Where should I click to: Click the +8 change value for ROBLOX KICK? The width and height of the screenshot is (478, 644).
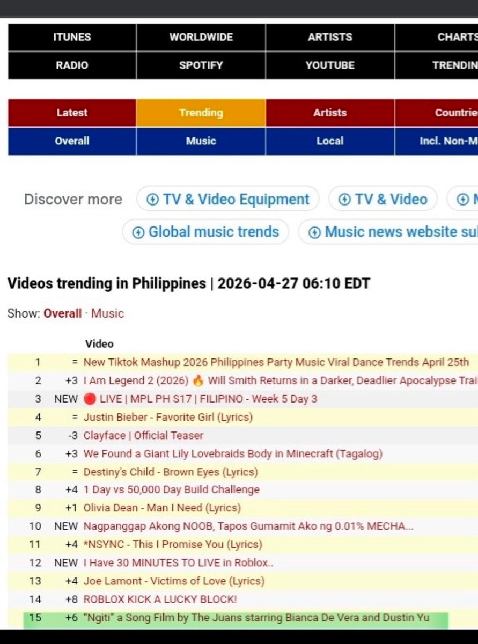click(x=71, y=599)
